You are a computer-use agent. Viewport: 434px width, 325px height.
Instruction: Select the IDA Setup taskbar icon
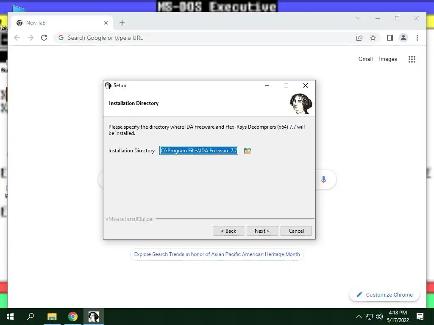pos(94,317)
